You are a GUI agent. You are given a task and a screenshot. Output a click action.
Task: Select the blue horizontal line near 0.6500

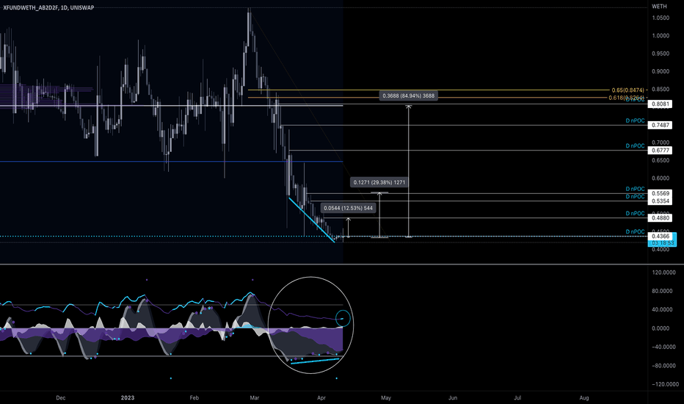click(x=171, y=162)
